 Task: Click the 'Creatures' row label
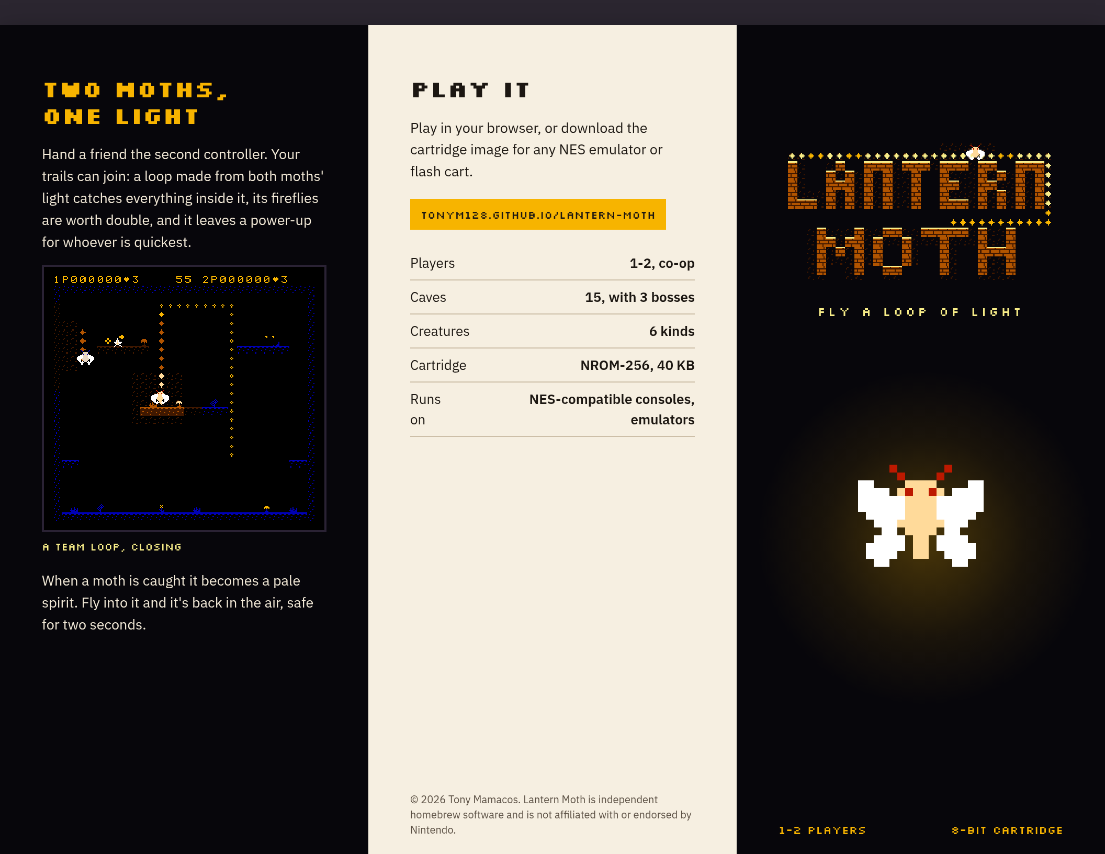(x=439, y=331)
